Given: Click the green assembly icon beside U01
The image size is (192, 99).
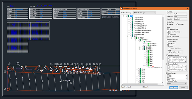Looking at the screenshot, I should (129, 16).
